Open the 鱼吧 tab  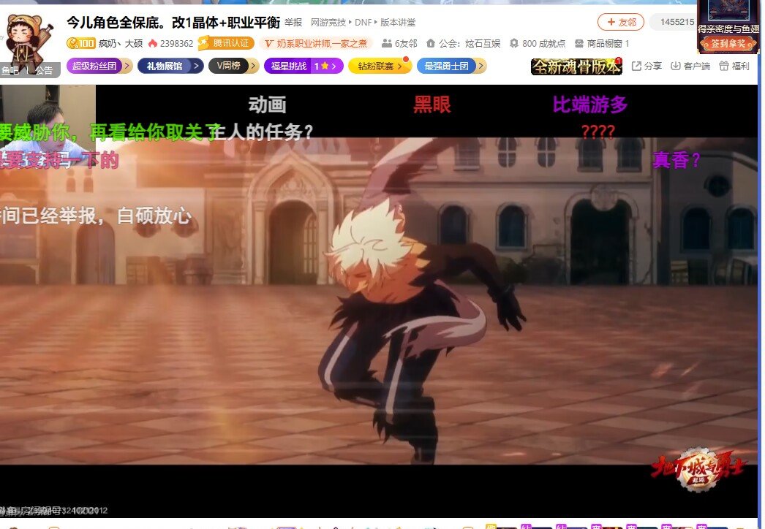pyautogui.click(x=10, y=70)
